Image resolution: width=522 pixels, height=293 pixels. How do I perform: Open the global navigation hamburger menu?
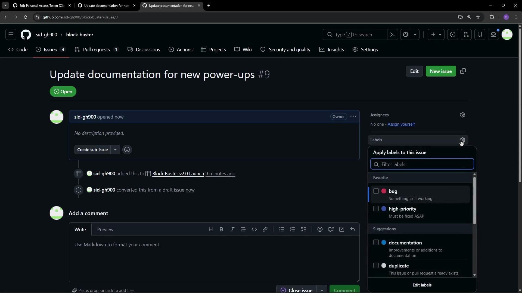pos(11,35)
